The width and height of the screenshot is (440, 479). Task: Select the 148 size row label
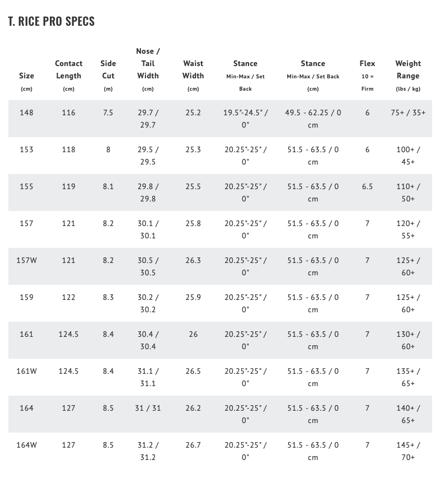click(26, 112)
